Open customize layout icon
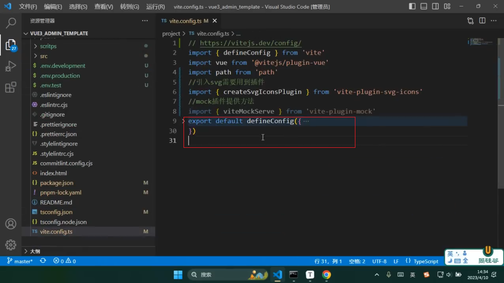The height and width of the screenshot is (283, 504). tap(447, 6)
